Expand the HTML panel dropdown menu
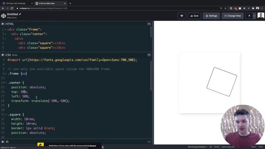265x149 pixels. point(149,24)
